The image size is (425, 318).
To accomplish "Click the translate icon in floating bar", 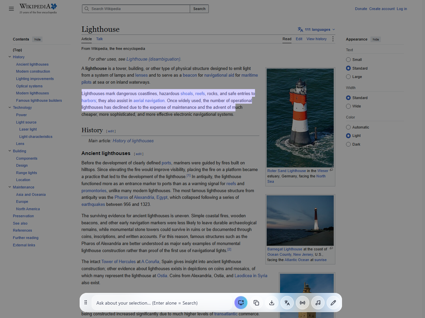I will coord(287,303).
